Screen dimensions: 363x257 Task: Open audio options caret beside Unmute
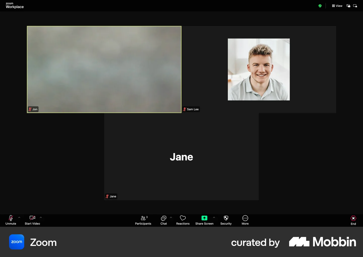[19, 217]
